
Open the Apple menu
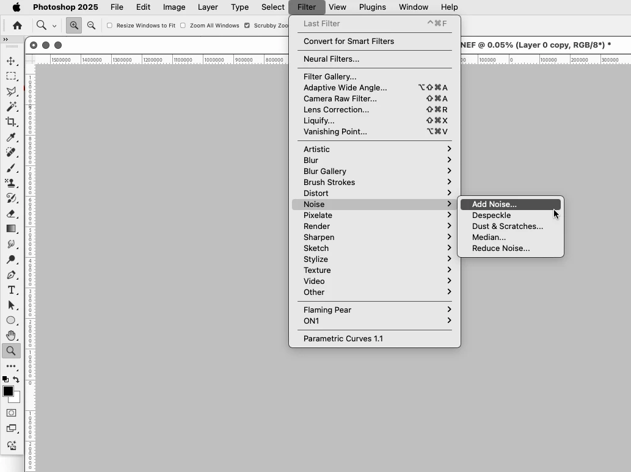tap(16, 7)
